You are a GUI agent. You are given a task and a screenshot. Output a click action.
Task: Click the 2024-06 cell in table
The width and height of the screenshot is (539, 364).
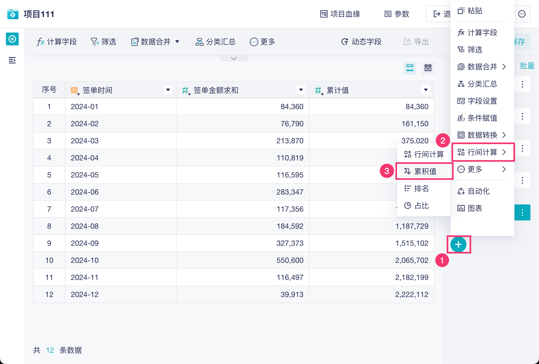pyautogui.click(x=85, y=192)
